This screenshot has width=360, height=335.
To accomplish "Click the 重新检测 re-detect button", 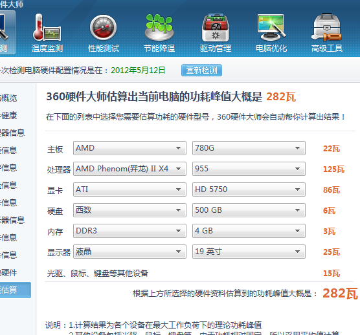I will (x=201, y=70).
